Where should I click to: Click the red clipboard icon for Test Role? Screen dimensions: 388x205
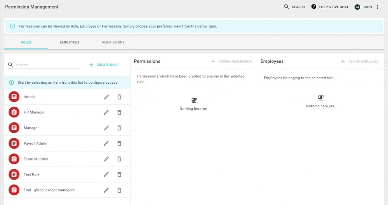[14, 174]
